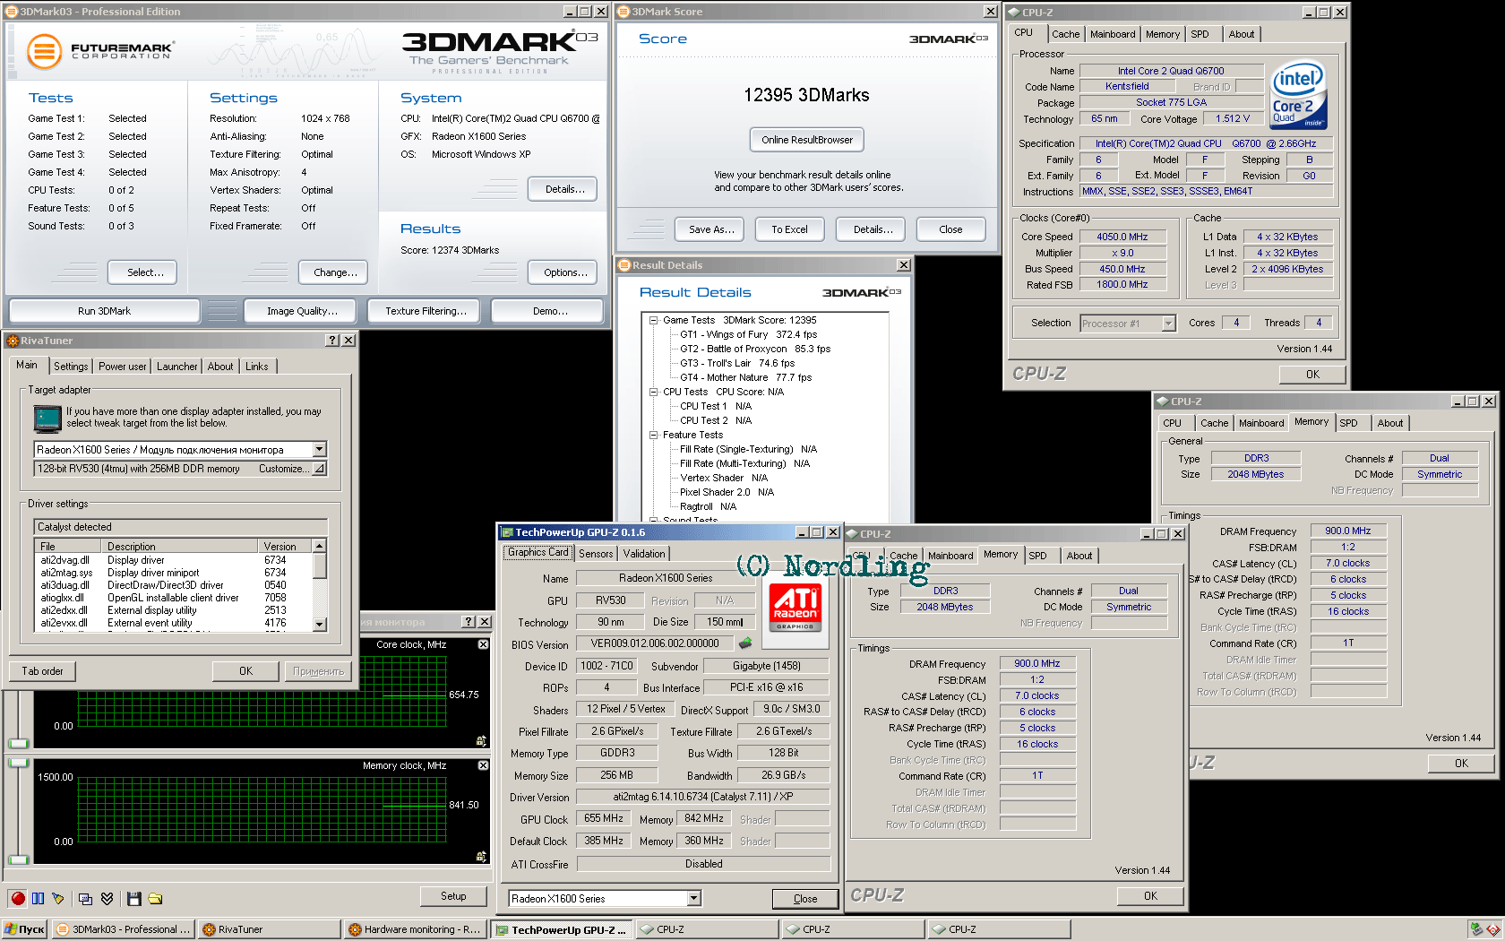Collapse the CPU Tests tree node
The image size is (1505, 941).
(654, 392)
